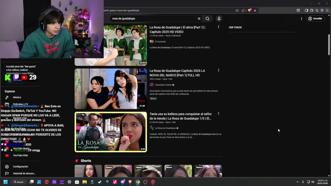Open 'El alma [Part 1]' video thumbnail

(x=125, y=45)
